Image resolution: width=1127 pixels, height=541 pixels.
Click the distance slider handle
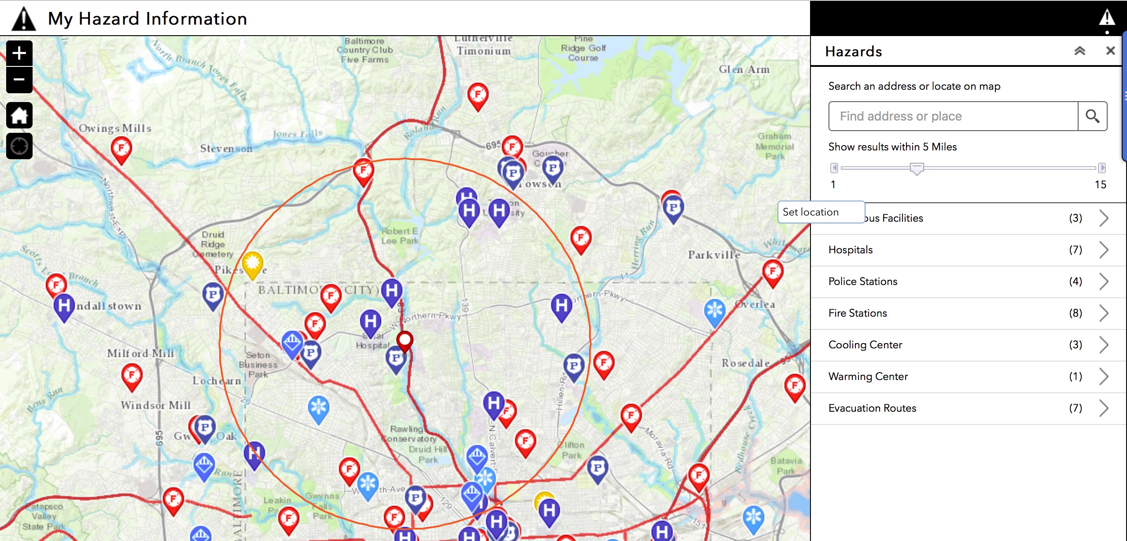[x=917, y=168]
